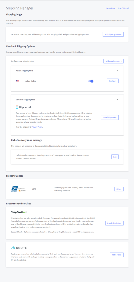Disable the United States shipping zone toggle
Image resolution: width=134 pixels, height=282 pixels.
point(91,81)
